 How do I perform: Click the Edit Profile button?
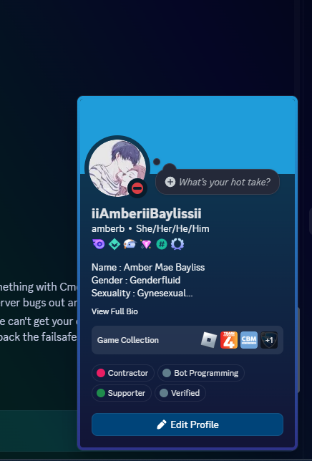pyautogui.click(x=187, y=424)
